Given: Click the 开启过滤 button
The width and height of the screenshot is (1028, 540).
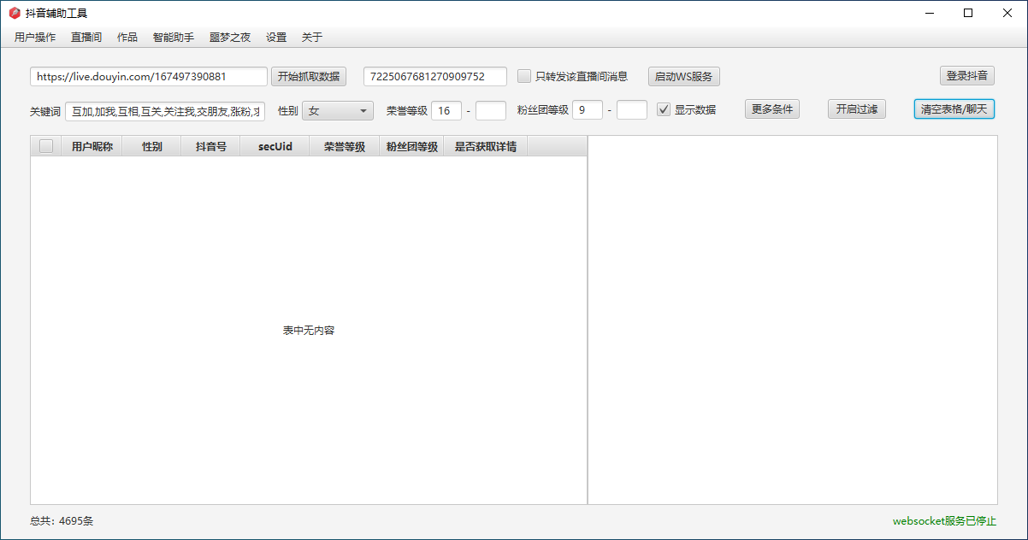Looking at the screenshot, I should click(857, 109).
